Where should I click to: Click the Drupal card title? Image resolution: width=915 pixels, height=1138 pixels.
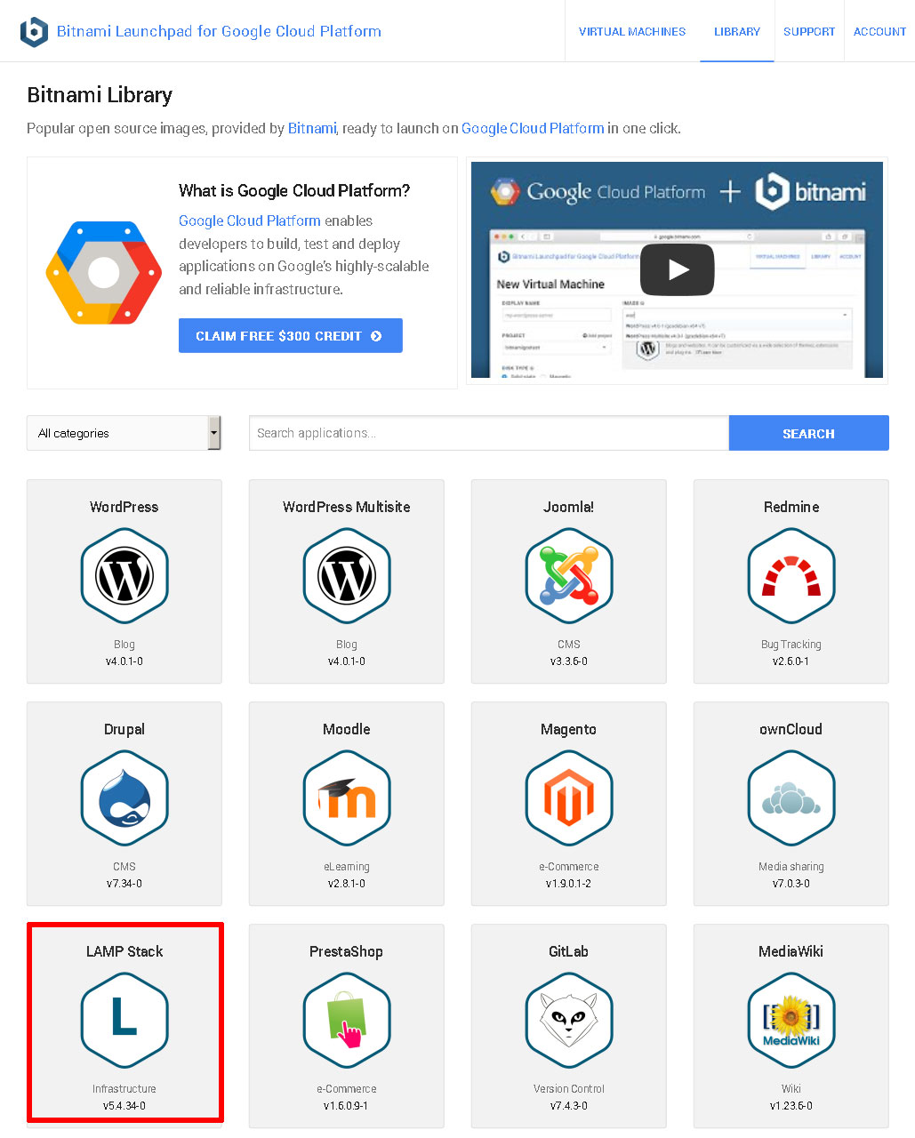point(124,729)
